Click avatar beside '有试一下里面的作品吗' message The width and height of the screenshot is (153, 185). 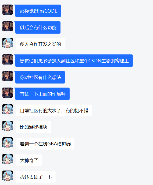tap(8, 93)
